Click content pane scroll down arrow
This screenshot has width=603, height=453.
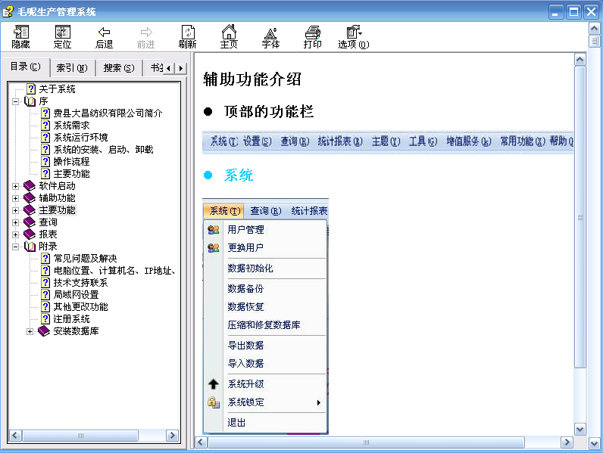(580, 430)
